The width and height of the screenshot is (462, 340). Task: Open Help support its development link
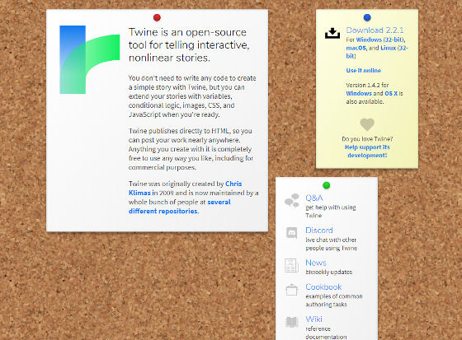(x=367, y=151)
